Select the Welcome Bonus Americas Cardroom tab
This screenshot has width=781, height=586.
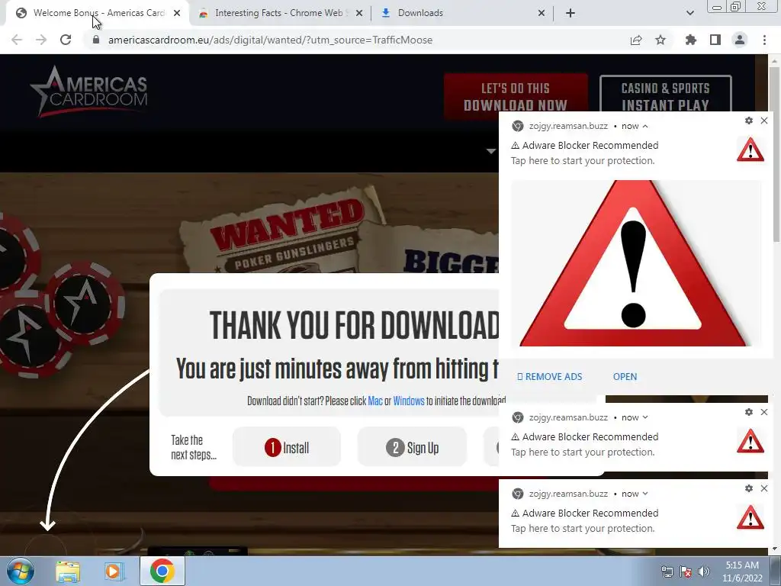point(97,13)
